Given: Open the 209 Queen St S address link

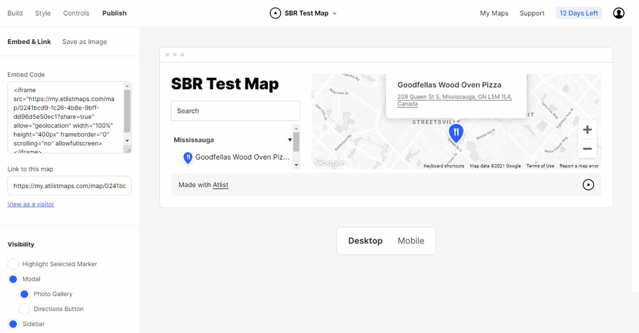Looking at the screenshot, I should click(454, 100).
